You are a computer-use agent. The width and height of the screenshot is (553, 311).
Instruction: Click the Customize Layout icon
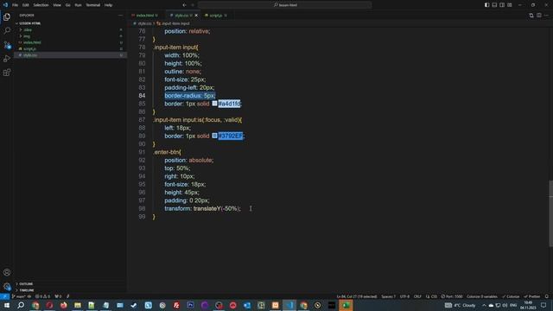point(510,5)
